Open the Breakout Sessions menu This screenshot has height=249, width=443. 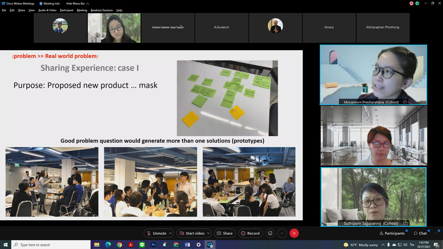tap(102, 10)
